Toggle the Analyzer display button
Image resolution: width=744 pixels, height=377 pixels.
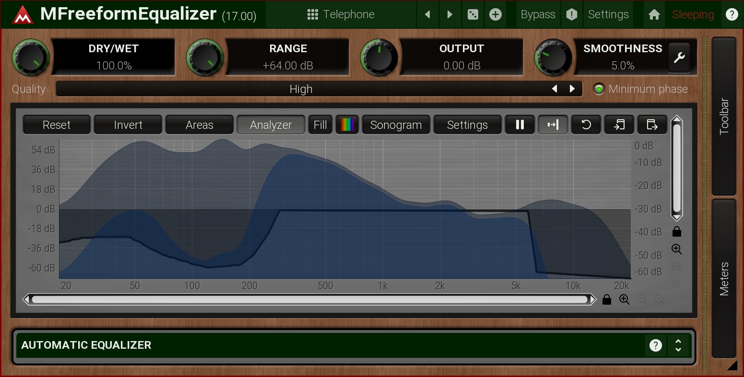[271, 125]
